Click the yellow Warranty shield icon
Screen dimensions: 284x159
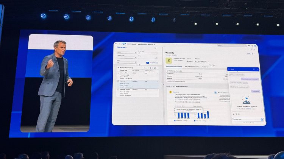tap(170, 60)
